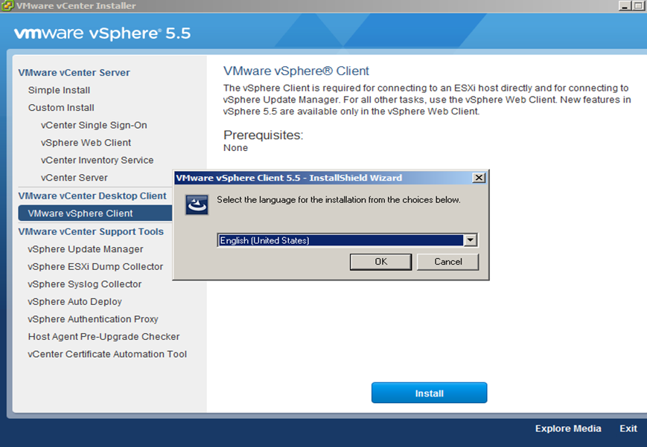Choose vSphere Web Client entry
The width and height of the screenshot is (647, 447).
pyautogui.click(x=86, y=143)
